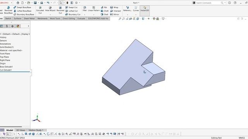Click the Wrap feature
This screenshot has height=139, width=248.
114,7
